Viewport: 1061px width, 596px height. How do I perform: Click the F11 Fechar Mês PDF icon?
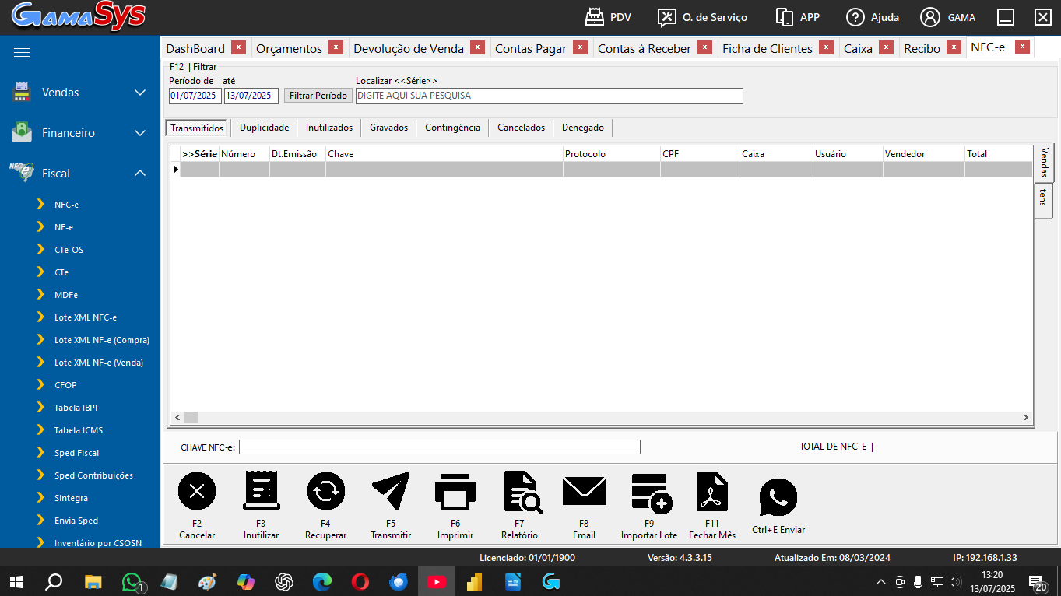coord(711,492)
